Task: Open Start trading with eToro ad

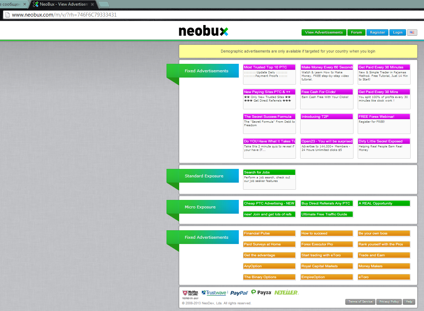Action: 327,255
